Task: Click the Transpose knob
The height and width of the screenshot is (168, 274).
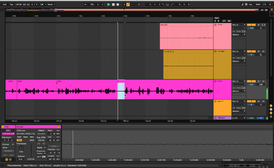Action: (x=21, y=148)
